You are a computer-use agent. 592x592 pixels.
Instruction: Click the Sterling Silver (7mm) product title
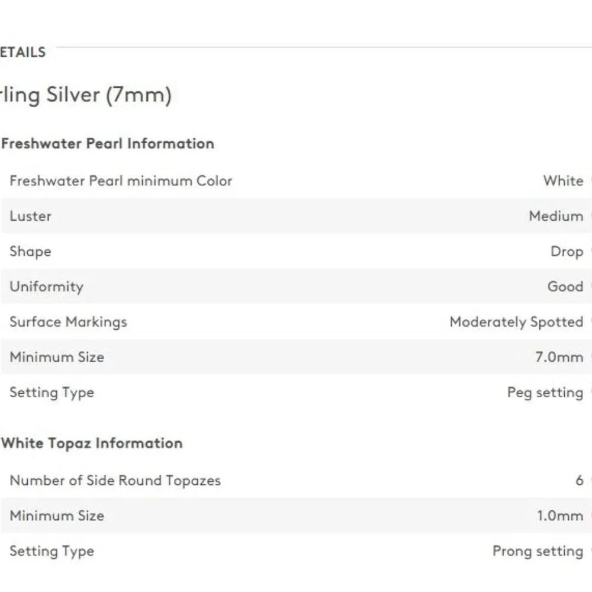[86, 95]
